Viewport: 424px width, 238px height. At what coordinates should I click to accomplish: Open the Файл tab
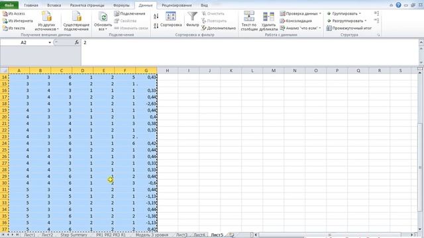(x=9, y=5)
